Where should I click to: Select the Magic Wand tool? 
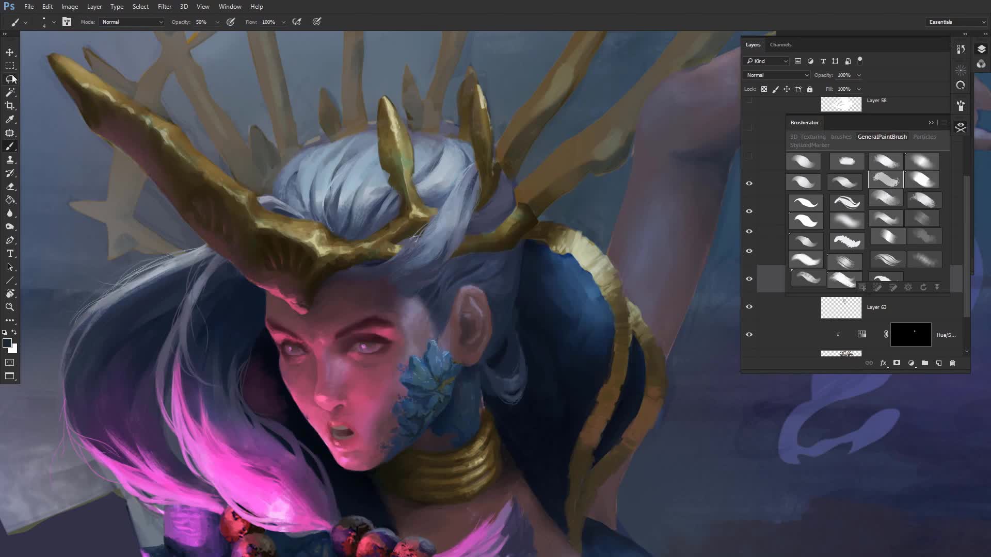click(x=10, y=92)
